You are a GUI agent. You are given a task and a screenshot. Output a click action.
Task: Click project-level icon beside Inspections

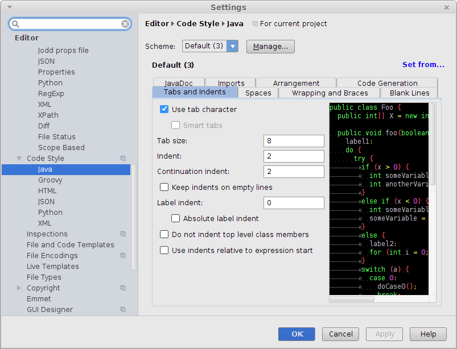pyautogui.click(x=123, y=234)
